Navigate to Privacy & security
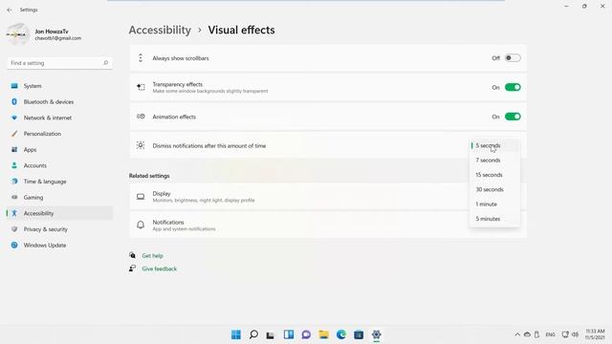 point(59,229)
